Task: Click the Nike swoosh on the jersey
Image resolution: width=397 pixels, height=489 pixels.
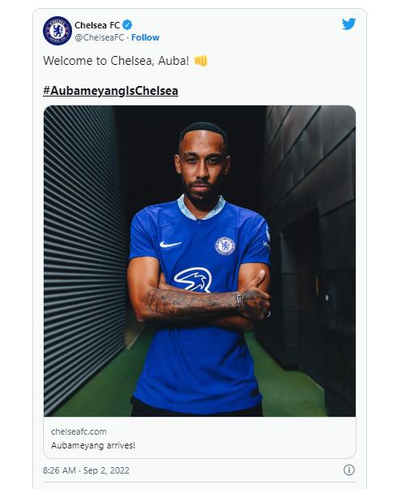Action: coord(170,244)
